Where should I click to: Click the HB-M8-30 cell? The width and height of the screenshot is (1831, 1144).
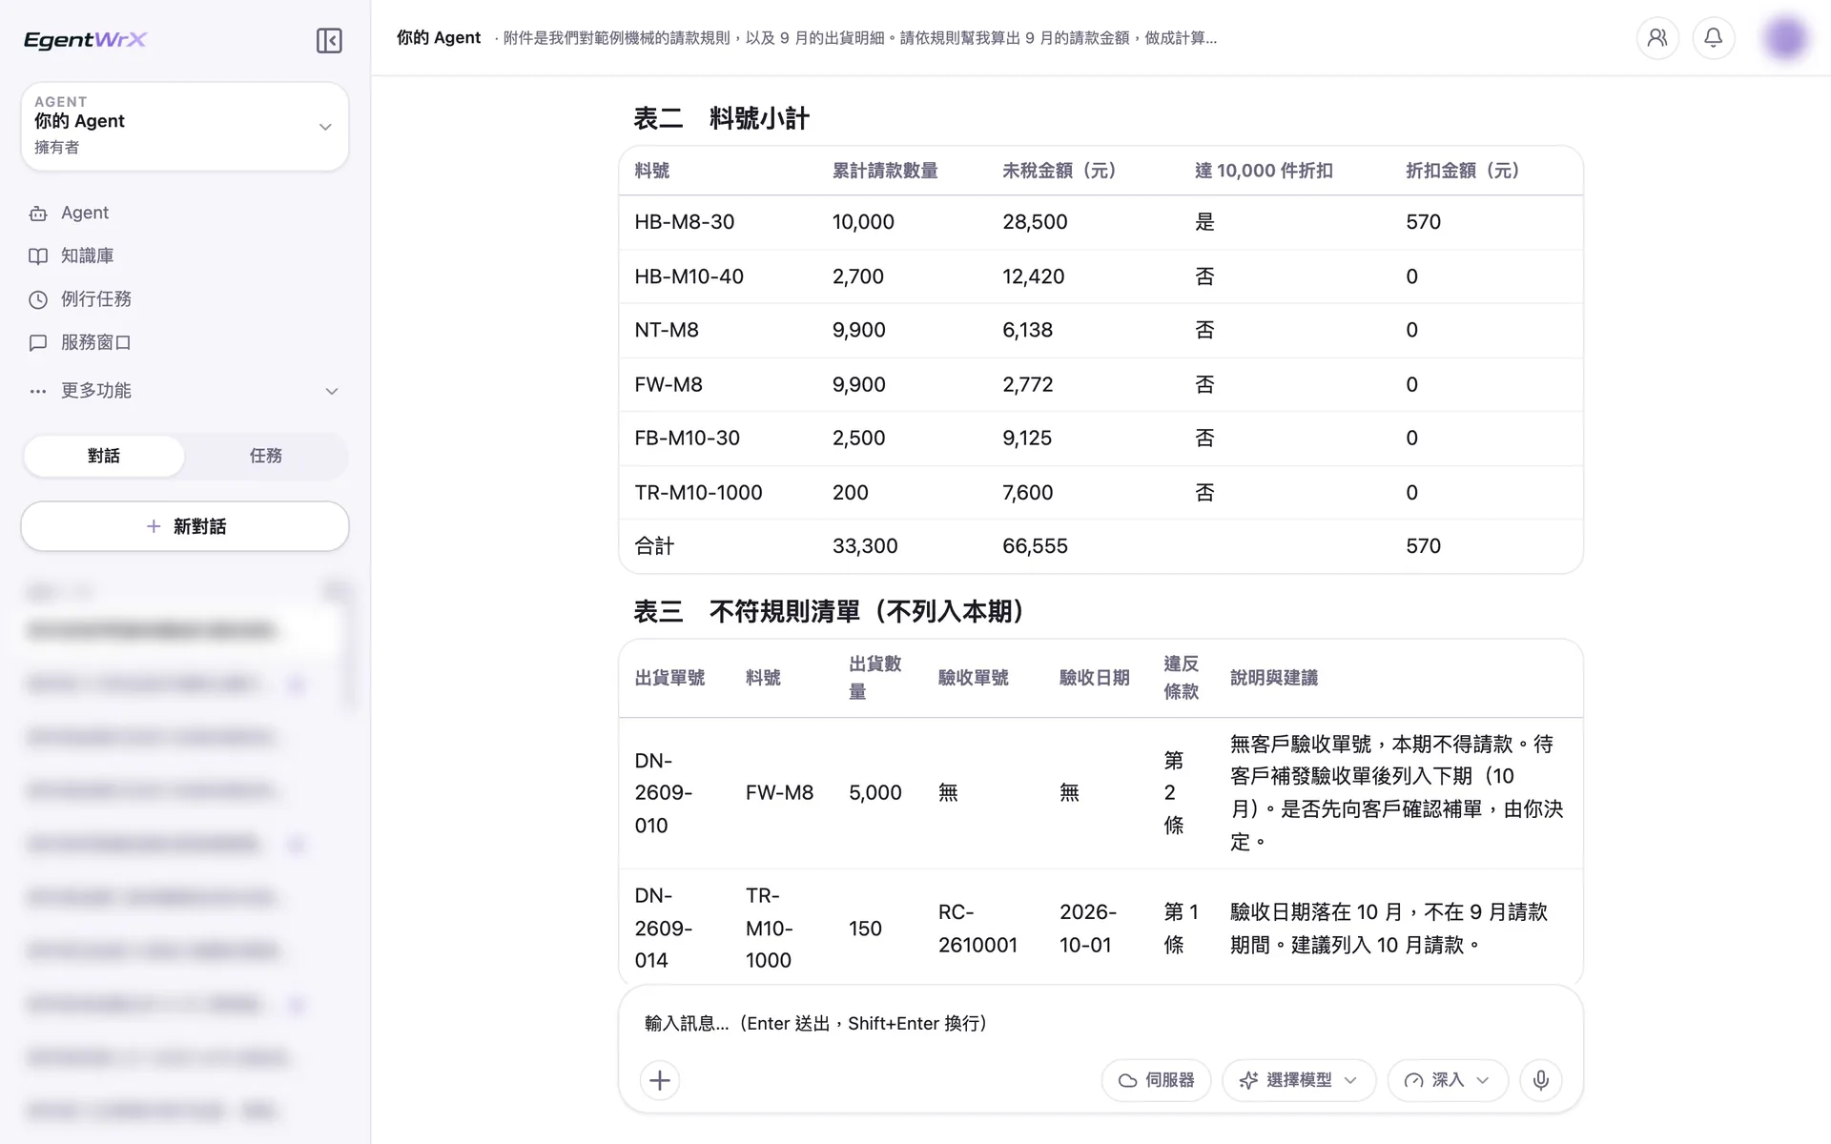click(685, 222)
